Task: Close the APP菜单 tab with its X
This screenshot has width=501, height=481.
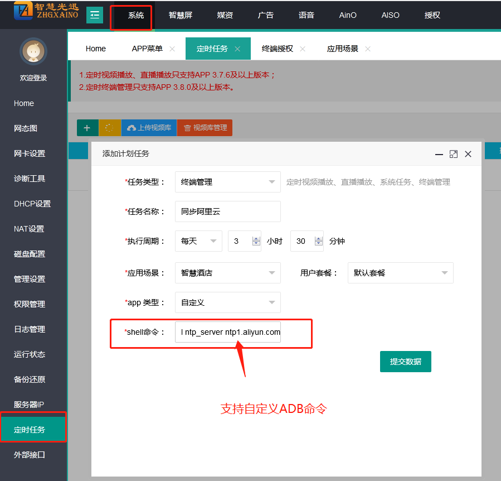Action: click(x=172, y=49)
